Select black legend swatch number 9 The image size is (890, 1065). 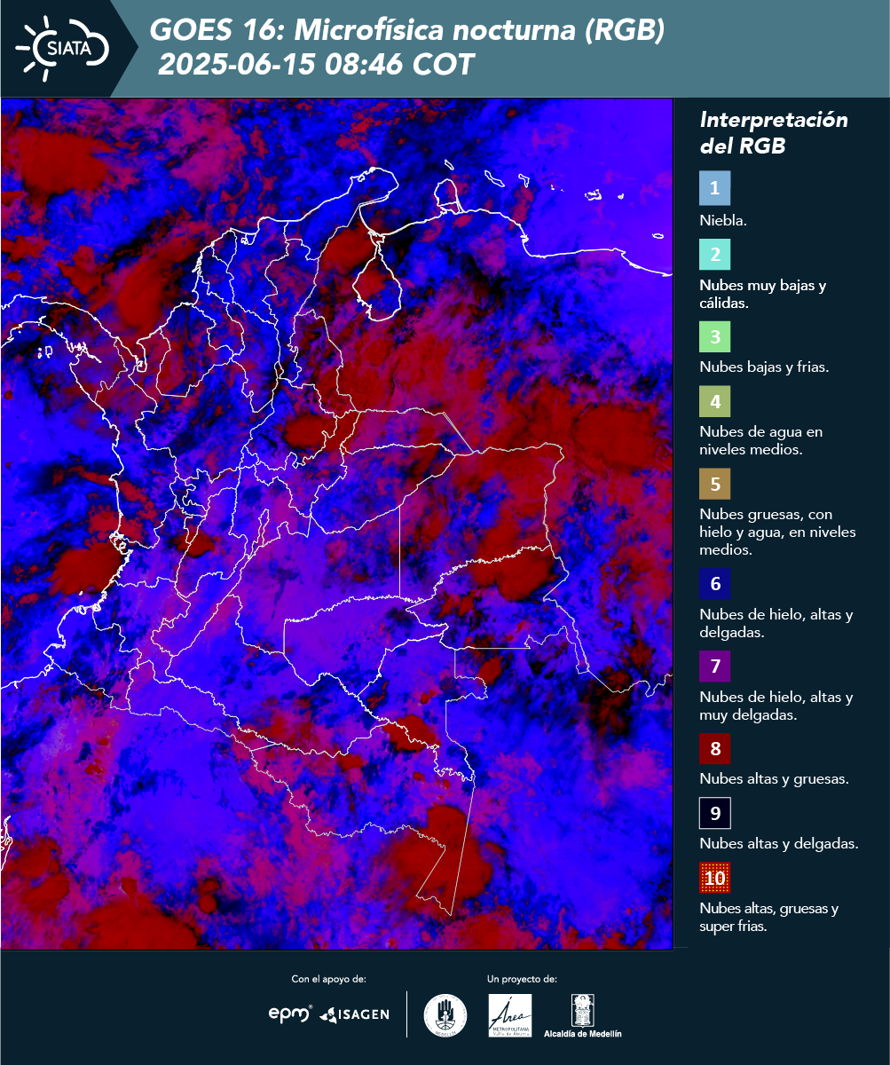(x=714, y=814)
